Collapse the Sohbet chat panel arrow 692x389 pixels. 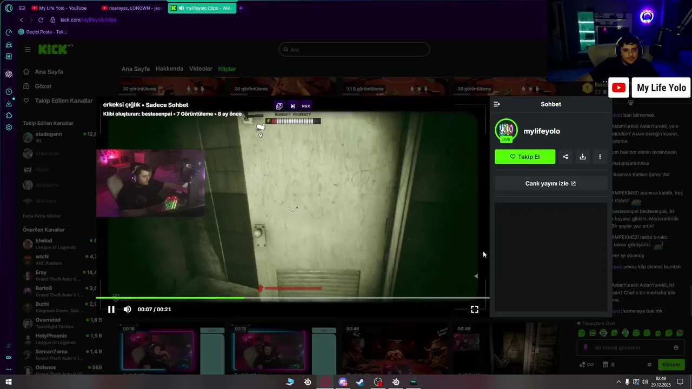click(x=497, y=104)
